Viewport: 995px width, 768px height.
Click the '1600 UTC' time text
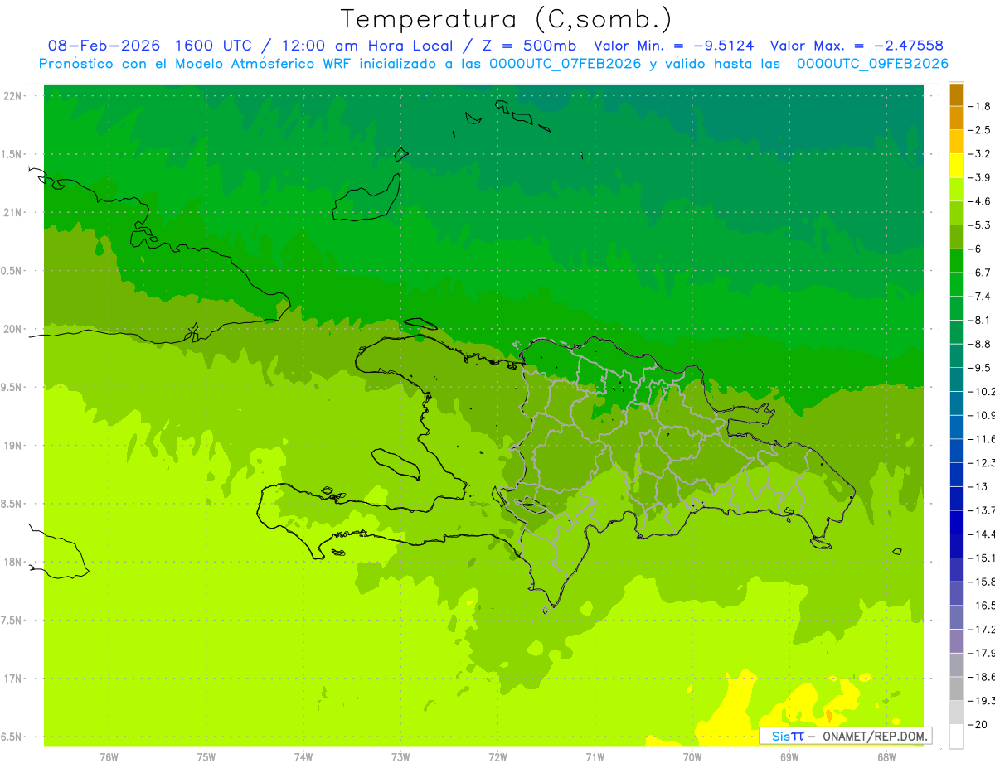[214, 46]
